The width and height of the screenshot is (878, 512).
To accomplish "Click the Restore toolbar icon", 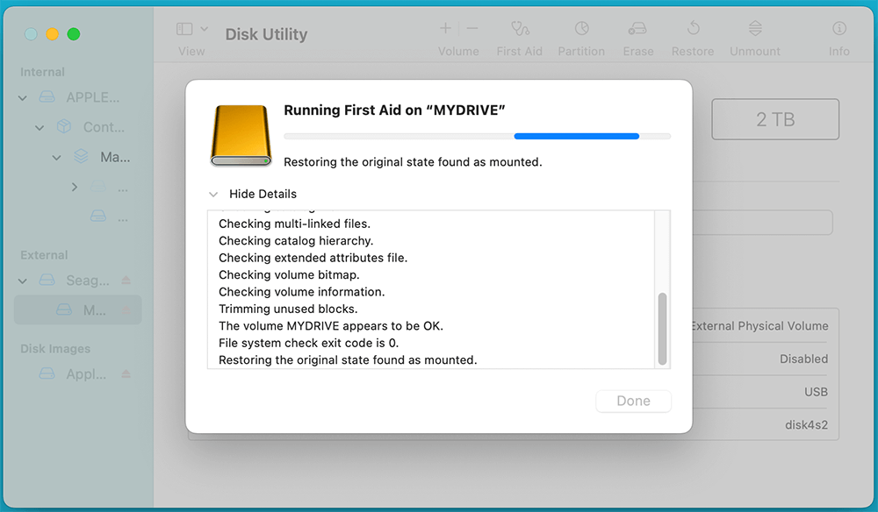I will [693, 29].
